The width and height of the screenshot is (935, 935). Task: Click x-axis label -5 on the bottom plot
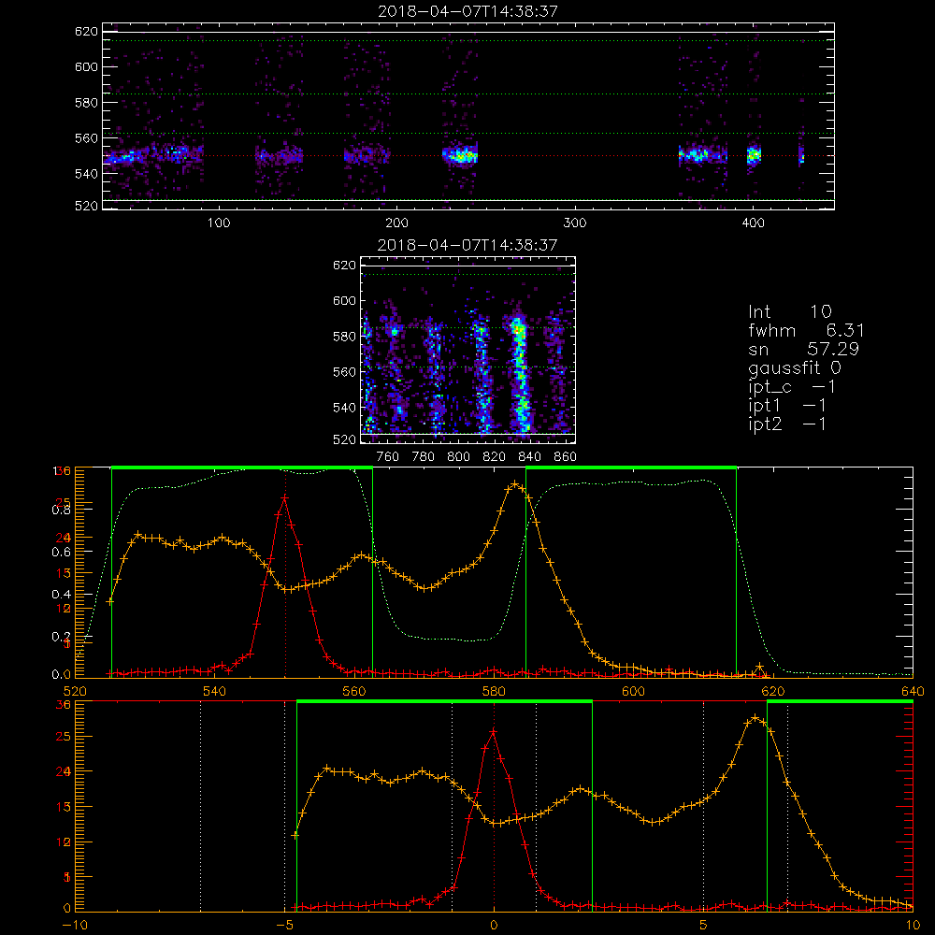[285, 926]
